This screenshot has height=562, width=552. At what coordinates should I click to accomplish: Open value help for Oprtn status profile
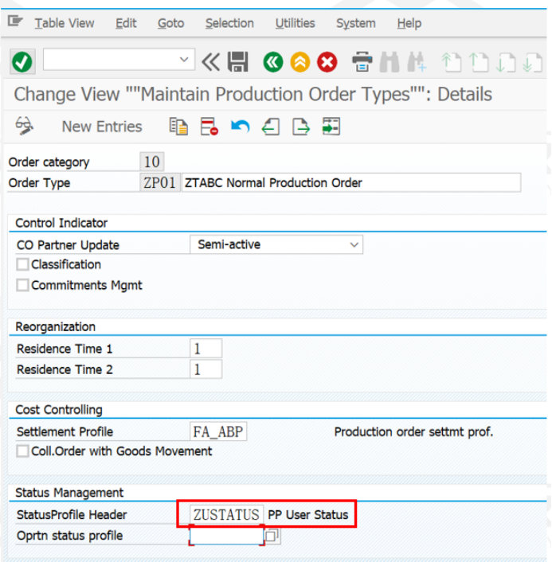click(272, 537)
